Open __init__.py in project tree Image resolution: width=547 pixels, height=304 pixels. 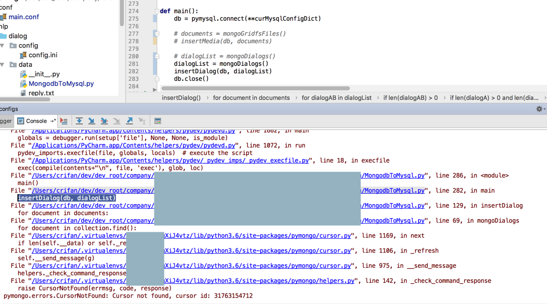tap(44, 74)
